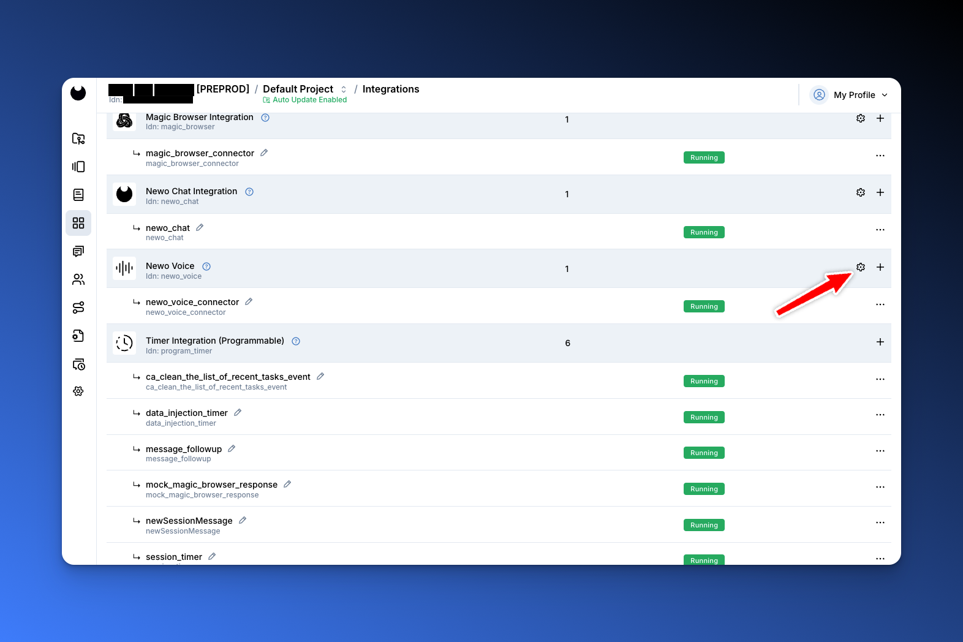Expand the Default Project switcher
The width and height of the screenshot is (963, 642).
click(x=344, y=89)
